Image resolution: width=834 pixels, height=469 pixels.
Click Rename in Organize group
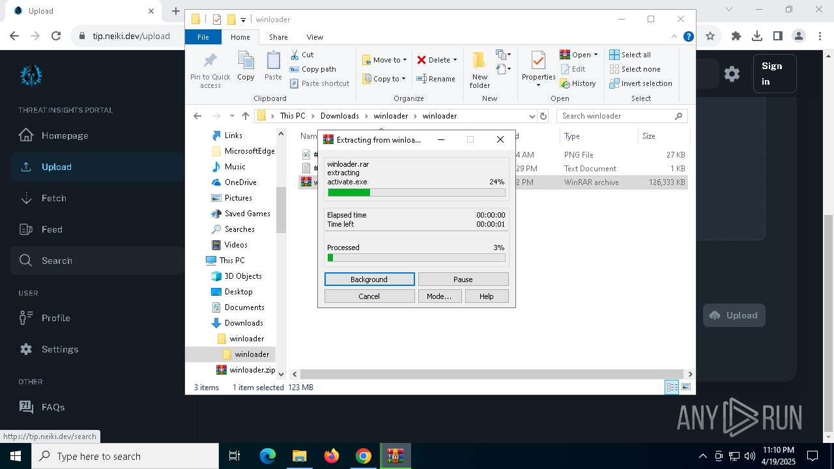[x=436, y=79]
